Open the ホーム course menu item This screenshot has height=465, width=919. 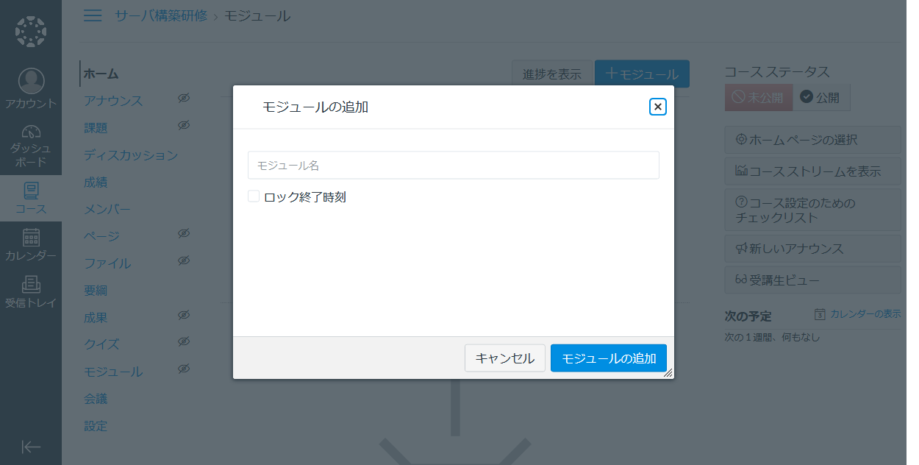(101, 74)
